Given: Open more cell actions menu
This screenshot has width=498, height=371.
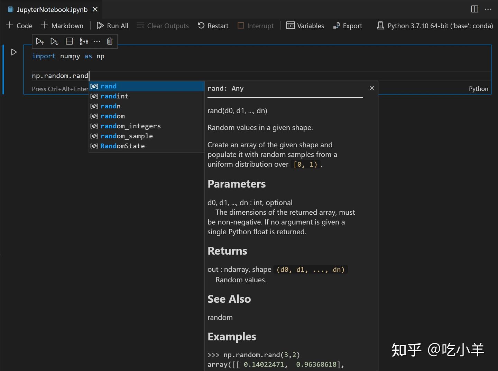Looking at the screenshot, I should pos(97,41).
